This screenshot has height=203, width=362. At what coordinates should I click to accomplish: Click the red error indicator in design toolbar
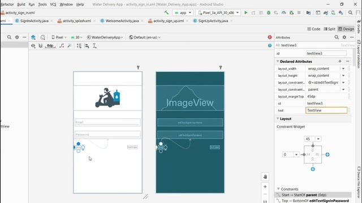270,37
